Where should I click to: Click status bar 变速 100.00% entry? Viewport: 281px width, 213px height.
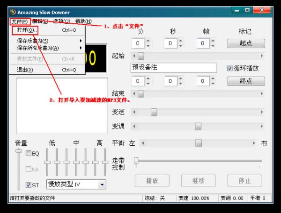point(194,198)
